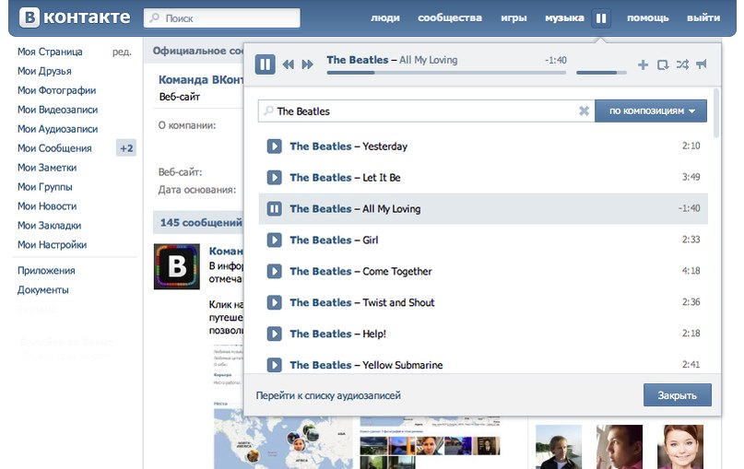Play The Beatles – Come Together

click(274, 271)
